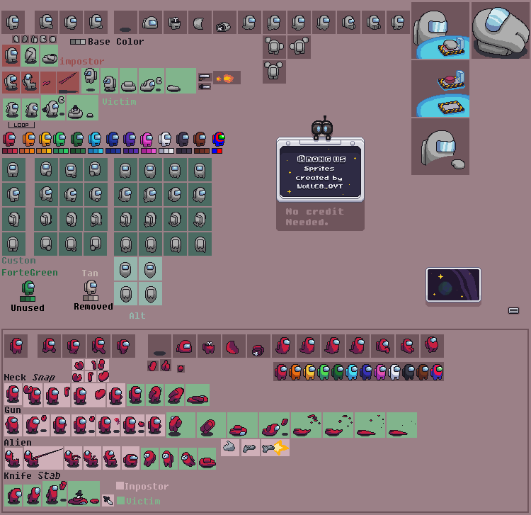
Task: Click the 'ForteGreen' label
Action: pos(30,273)
